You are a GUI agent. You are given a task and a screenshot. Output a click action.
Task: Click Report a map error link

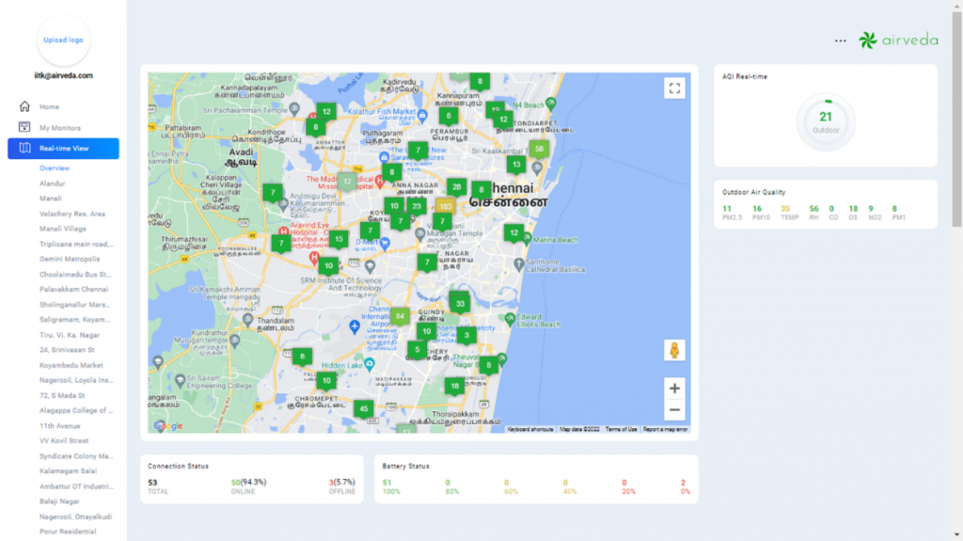coord(665,429)
